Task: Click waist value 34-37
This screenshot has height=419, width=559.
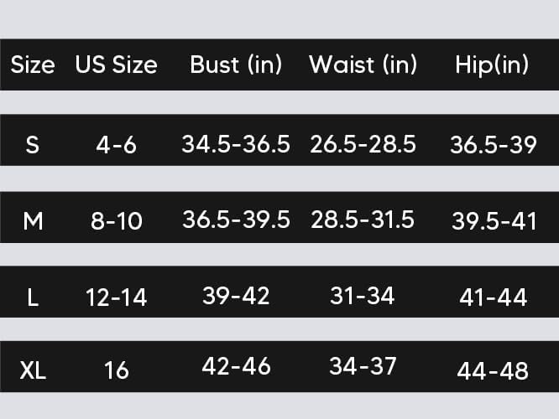Action: (363, 366)
